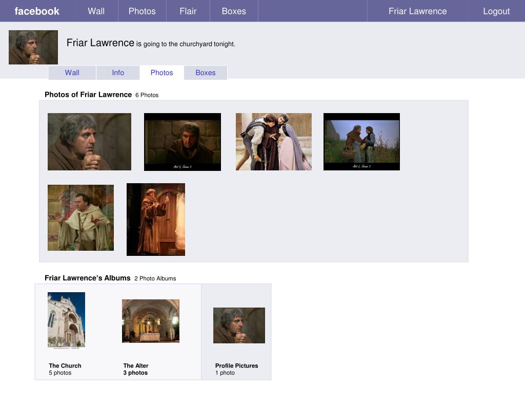Click the 'Friar Lawrence's Albums' heading

(87, 278)
